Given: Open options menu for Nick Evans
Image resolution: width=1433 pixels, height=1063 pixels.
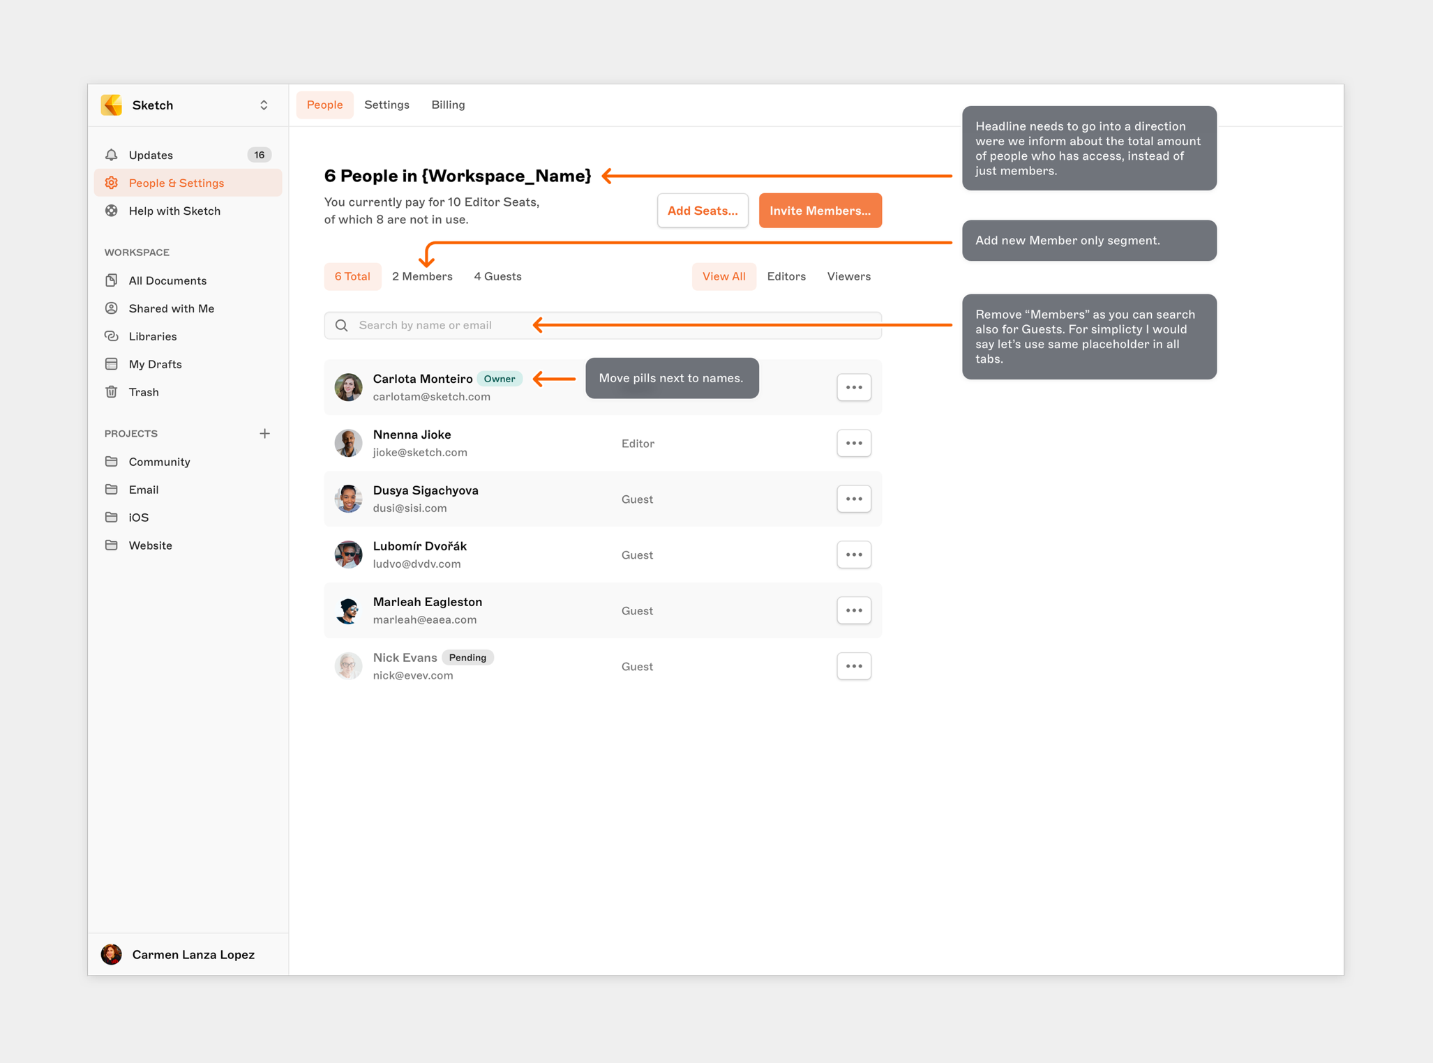Looking at the screenshot, I should [853, 666].
